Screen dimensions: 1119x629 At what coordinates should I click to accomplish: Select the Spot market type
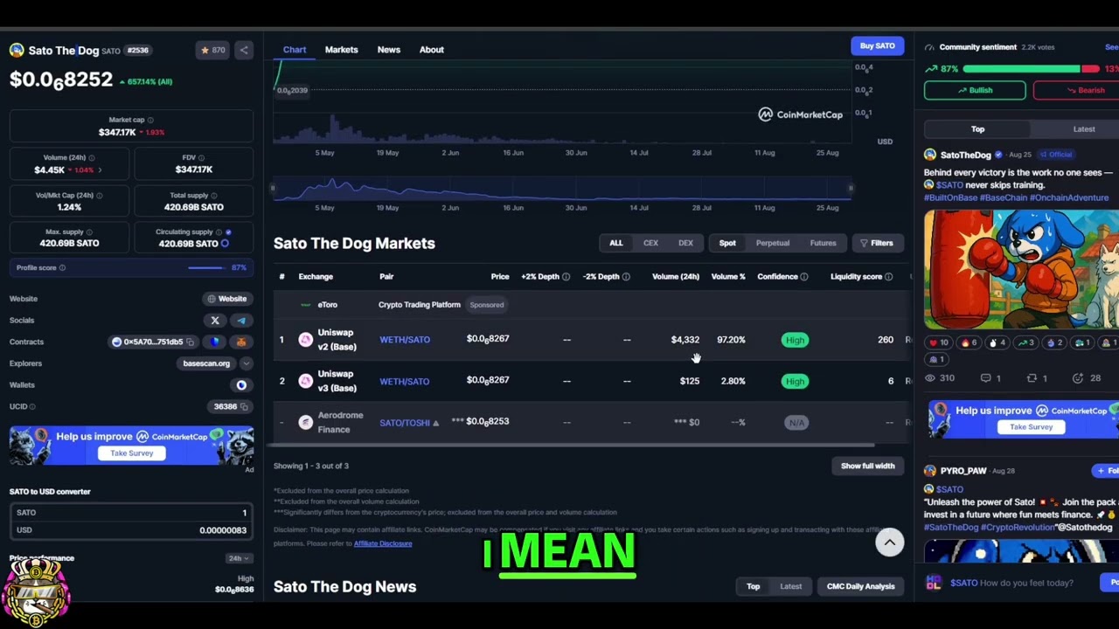pos(727,244)
